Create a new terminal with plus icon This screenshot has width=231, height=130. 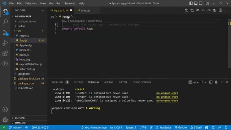tap(202, 82)
